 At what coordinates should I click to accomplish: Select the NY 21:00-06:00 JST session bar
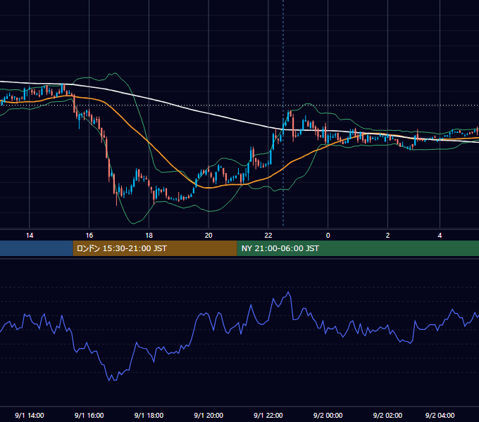click(x=358, y=248)
